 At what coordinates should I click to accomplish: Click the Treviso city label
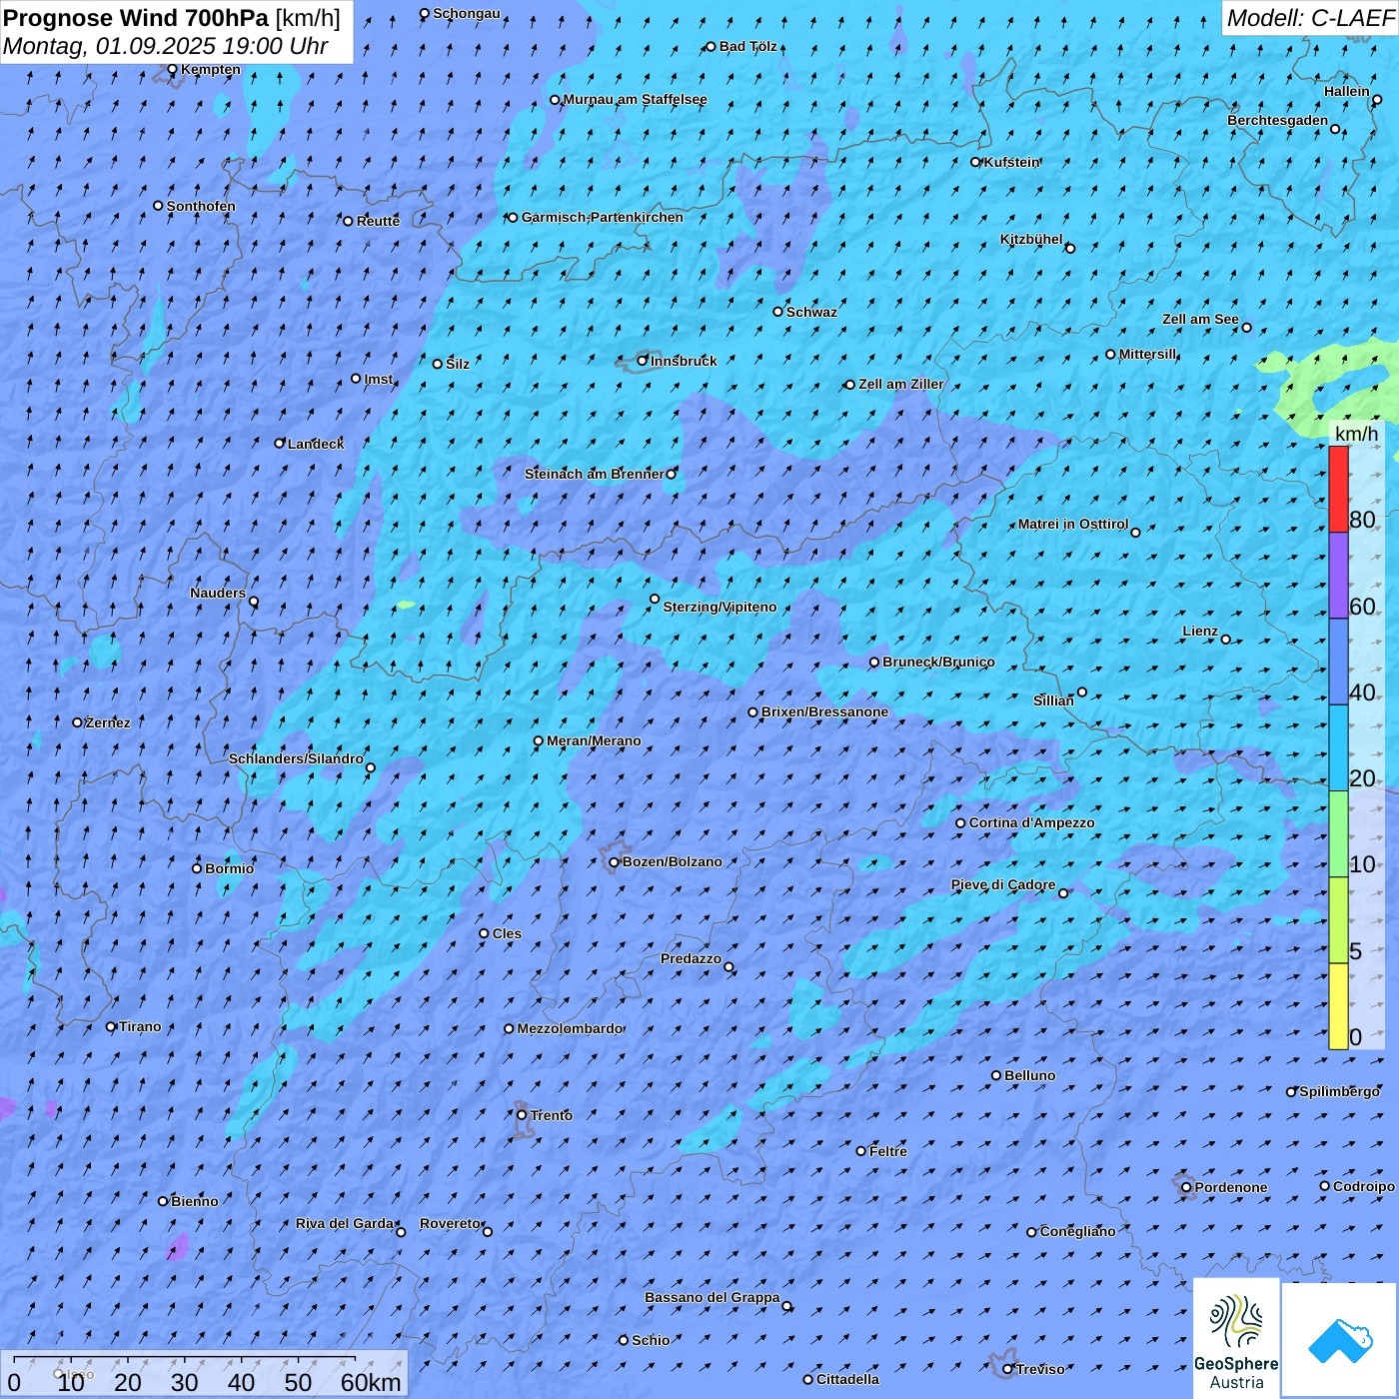pyautogui.click(x=1040, y=1369)
